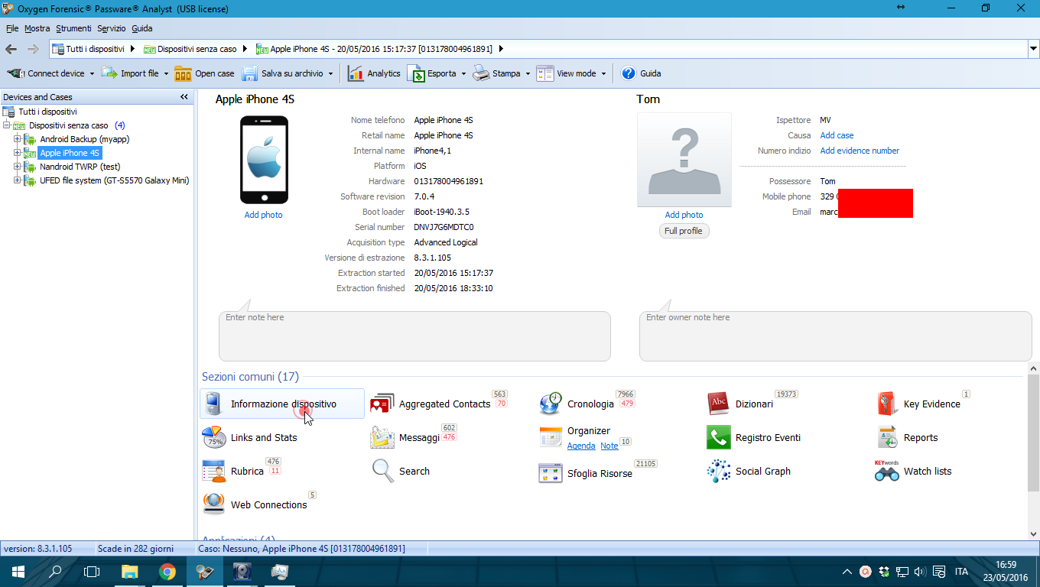Viewport: 1040px width, 587px height.
Task: Open the Analytics tool
Action: [374, 73]
